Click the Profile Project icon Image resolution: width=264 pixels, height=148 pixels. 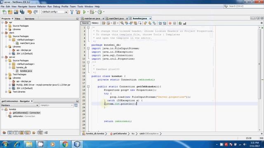(100, 12)
